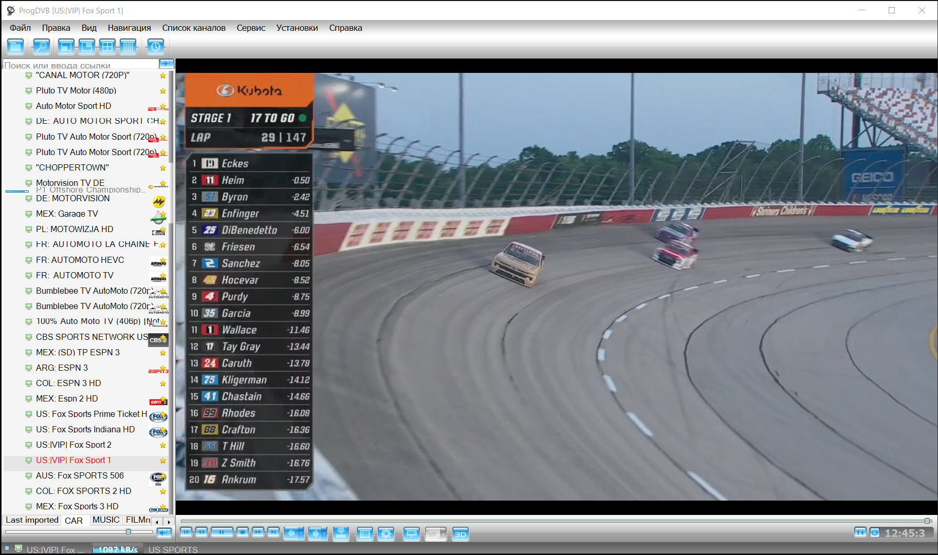Open the subtitles ABC speech bubble icon

(x=411, y=534)
